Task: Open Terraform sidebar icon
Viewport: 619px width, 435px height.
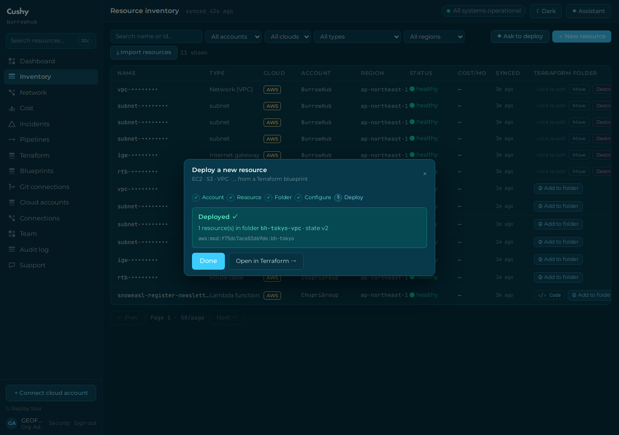Action: (12, 155)
